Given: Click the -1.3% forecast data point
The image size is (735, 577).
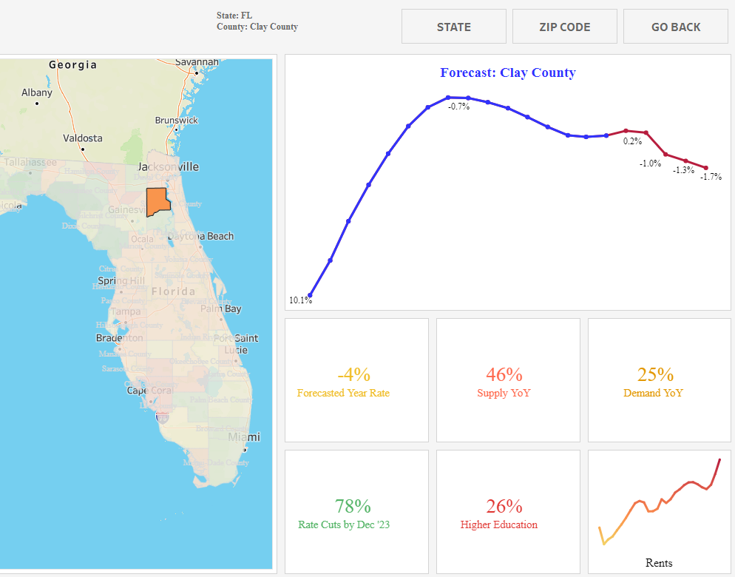Looking at the screenshot, I should 686,161.
